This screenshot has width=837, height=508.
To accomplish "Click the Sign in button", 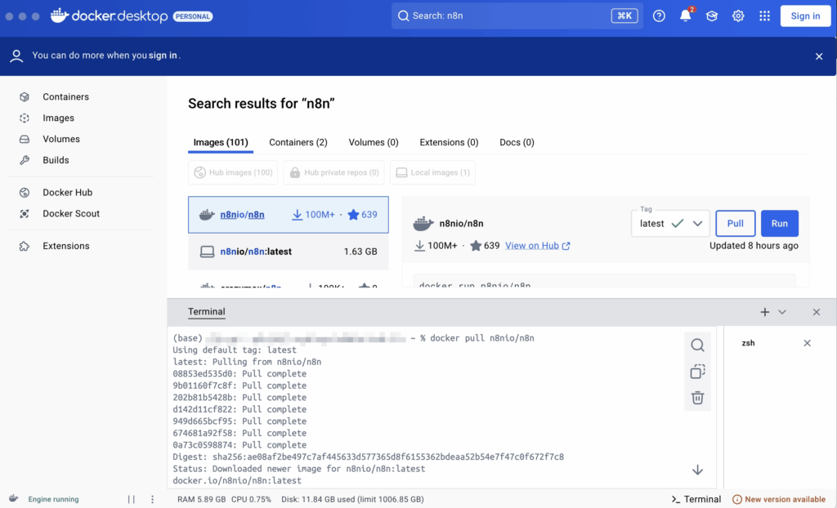I will tap(805, 16).
